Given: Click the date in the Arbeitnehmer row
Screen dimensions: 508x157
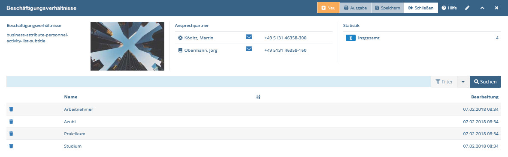Looking at the screenshot, I should pyautogui.click(x=481, y=109).
